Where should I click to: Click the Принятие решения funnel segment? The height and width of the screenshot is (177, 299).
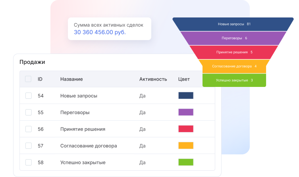234,52
